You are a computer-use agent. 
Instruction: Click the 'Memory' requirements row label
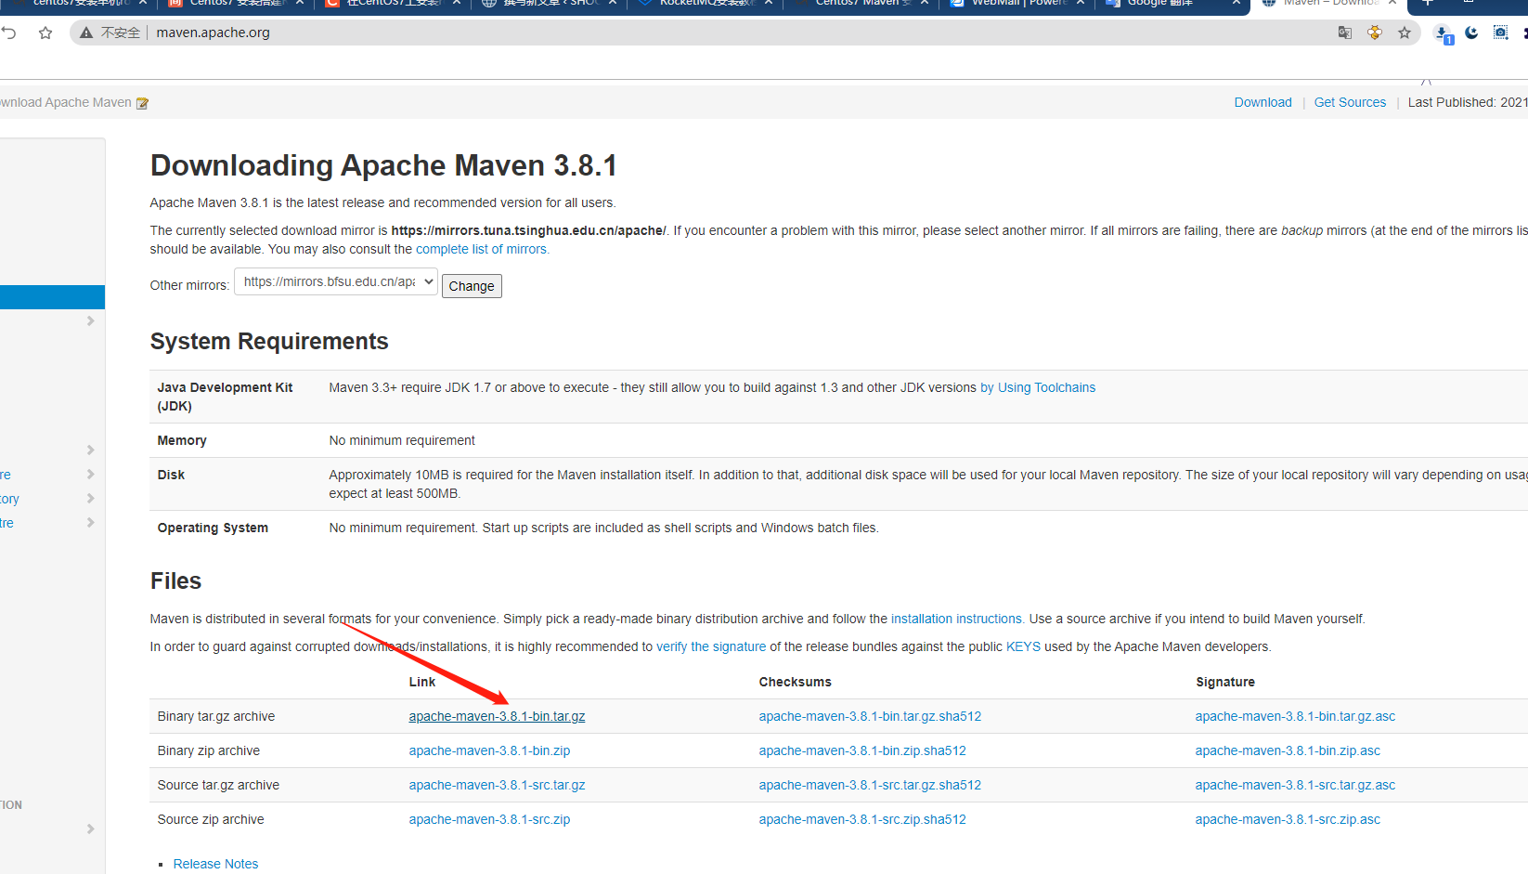182,440
